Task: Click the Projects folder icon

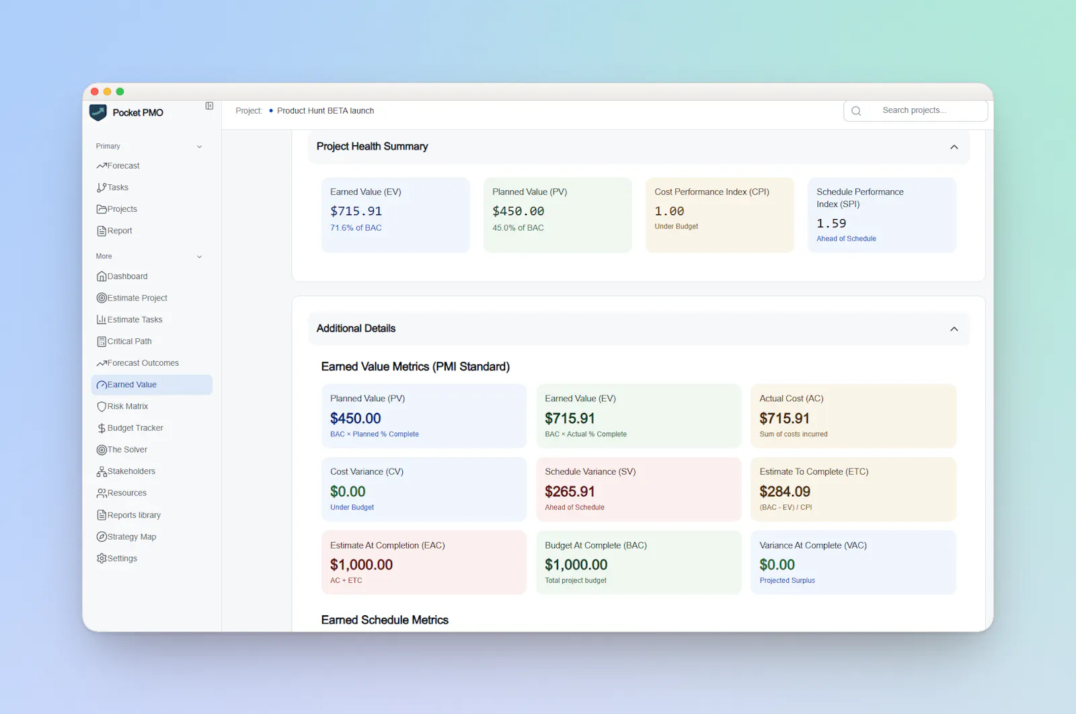Action: (102, 209)
